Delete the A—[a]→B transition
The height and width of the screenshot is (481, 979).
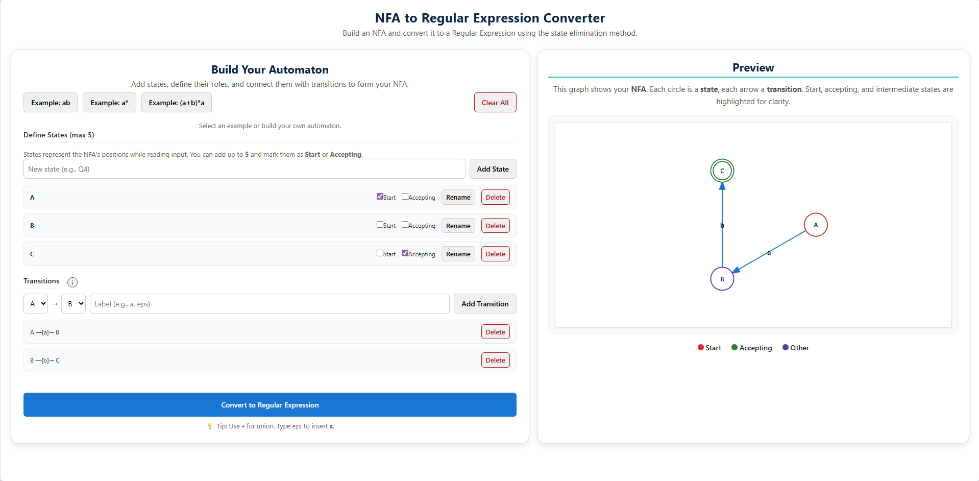click(495, 332)
